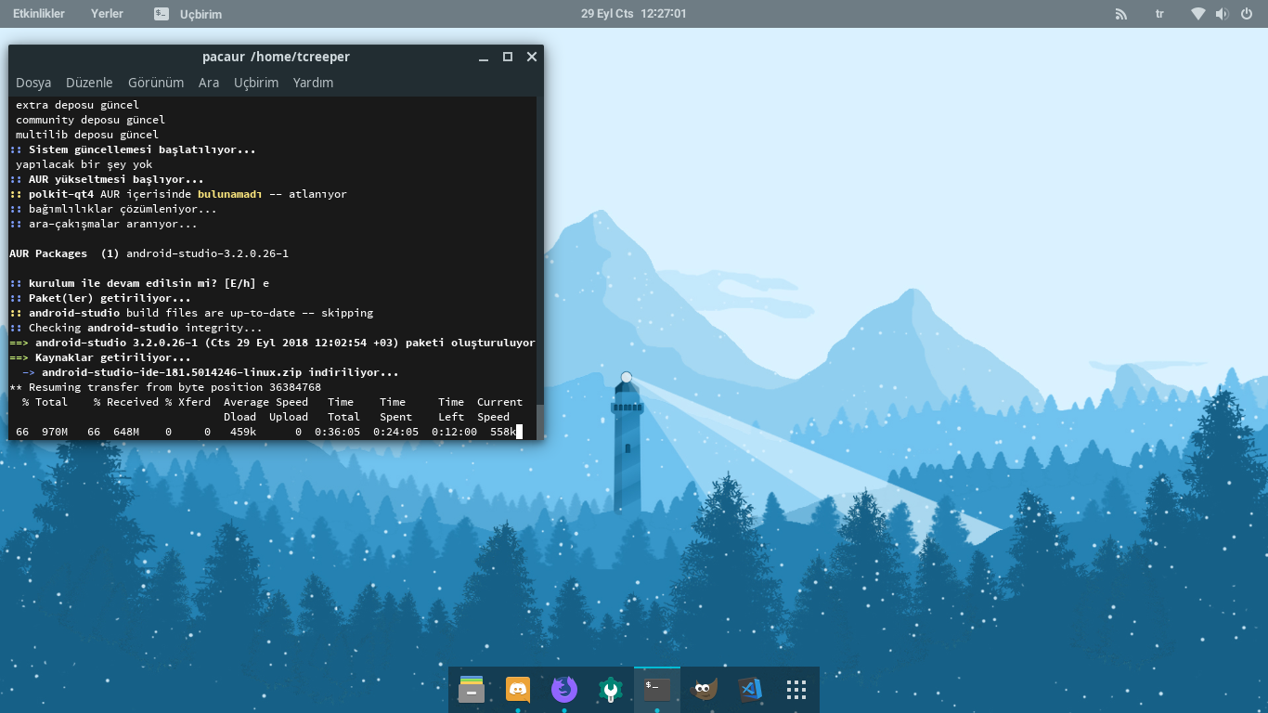Click 'Kaynaklar getiriliyor...' line
1268x713 pixels.
[113, 357]
